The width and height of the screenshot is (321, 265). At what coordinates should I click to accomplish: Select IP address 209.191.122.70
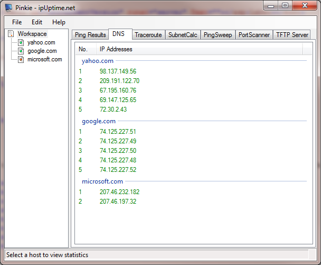119,81
